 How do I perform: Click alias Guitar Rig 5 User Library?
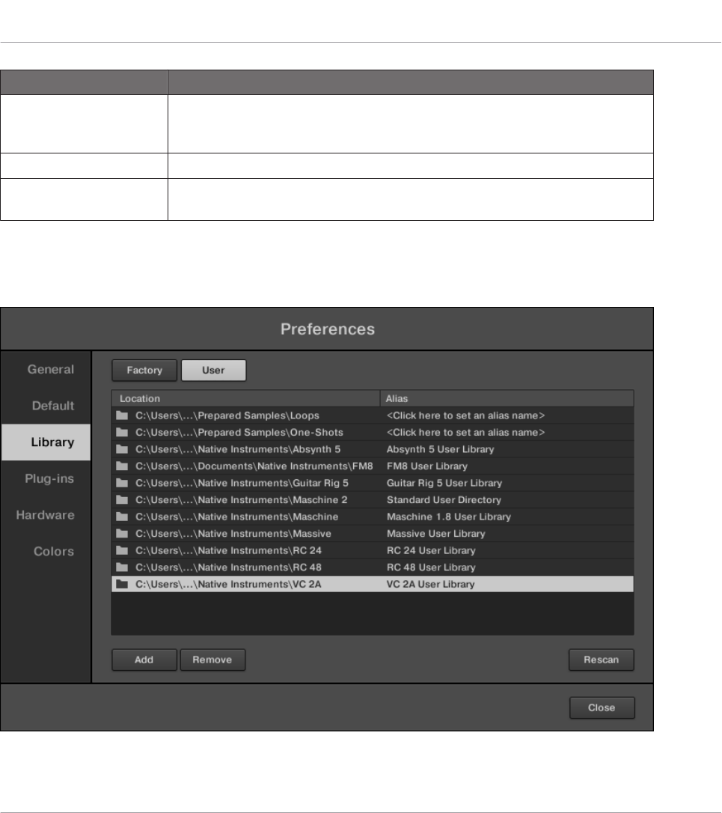(444, 483)
